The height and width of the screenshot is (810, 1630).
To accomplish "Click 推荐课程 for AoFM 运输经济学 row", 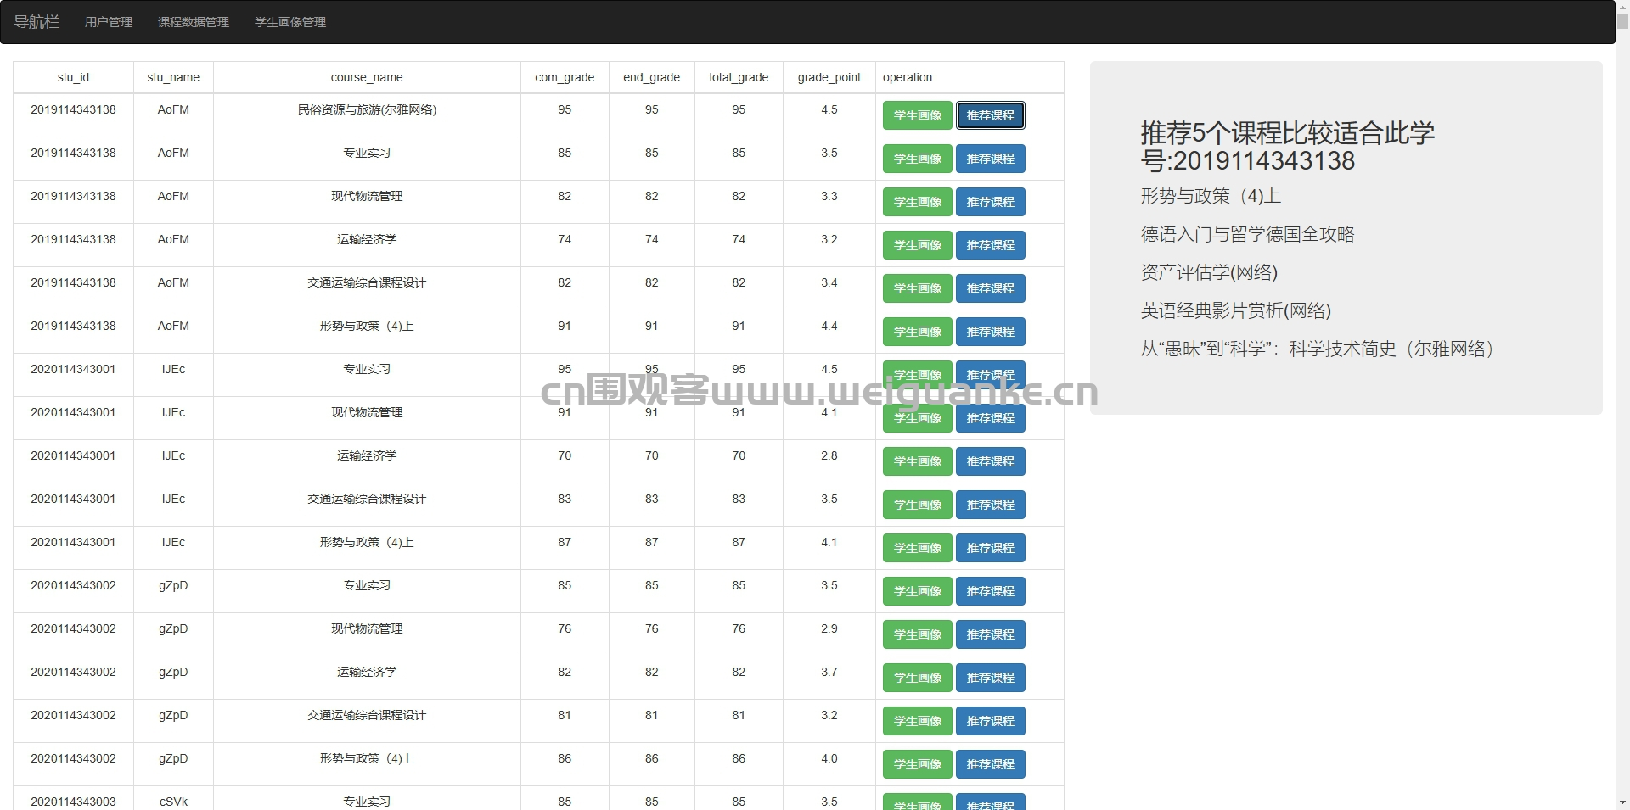I will point(991,245).
